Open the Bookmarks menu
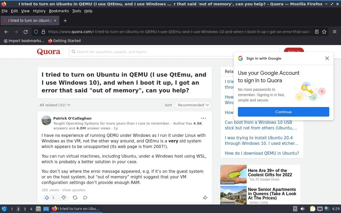This screenshot has height=213, width=341. 59,11
